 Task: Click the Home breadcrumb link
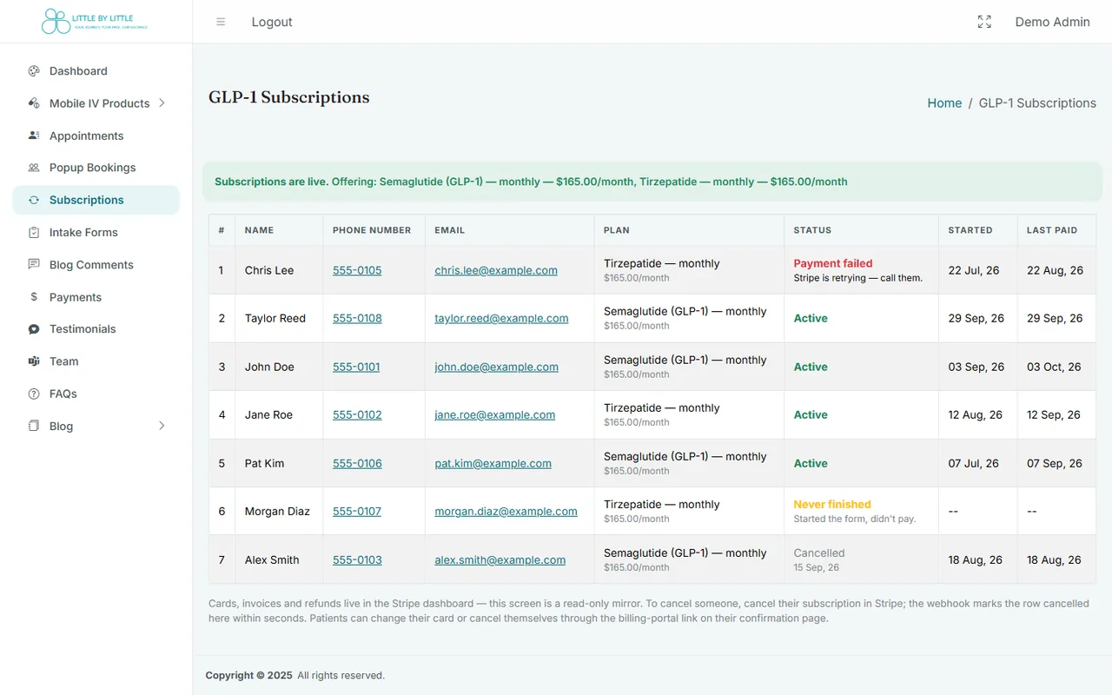pos(944,103)
